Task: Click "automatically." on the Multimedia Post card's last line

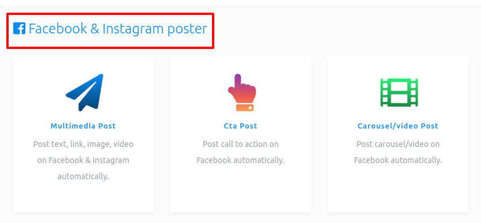Action: [83, 177]
